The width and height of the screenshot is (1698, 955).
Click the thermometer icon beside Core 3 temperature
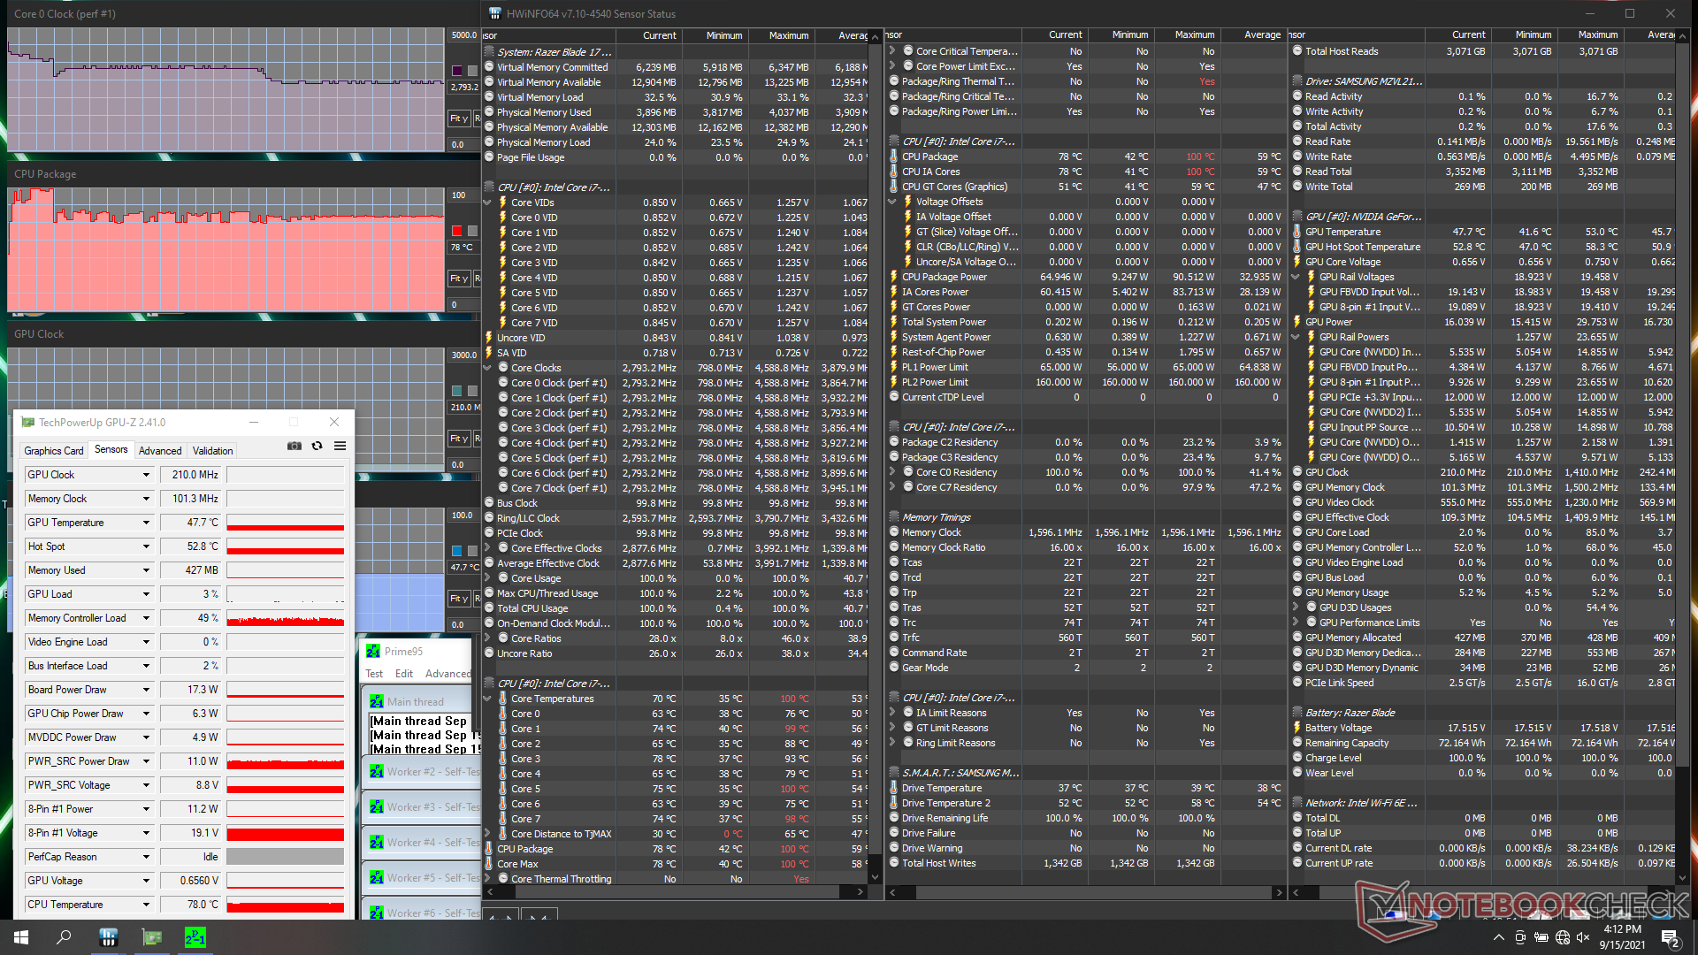pyautogui.click(x=503, y=759)
